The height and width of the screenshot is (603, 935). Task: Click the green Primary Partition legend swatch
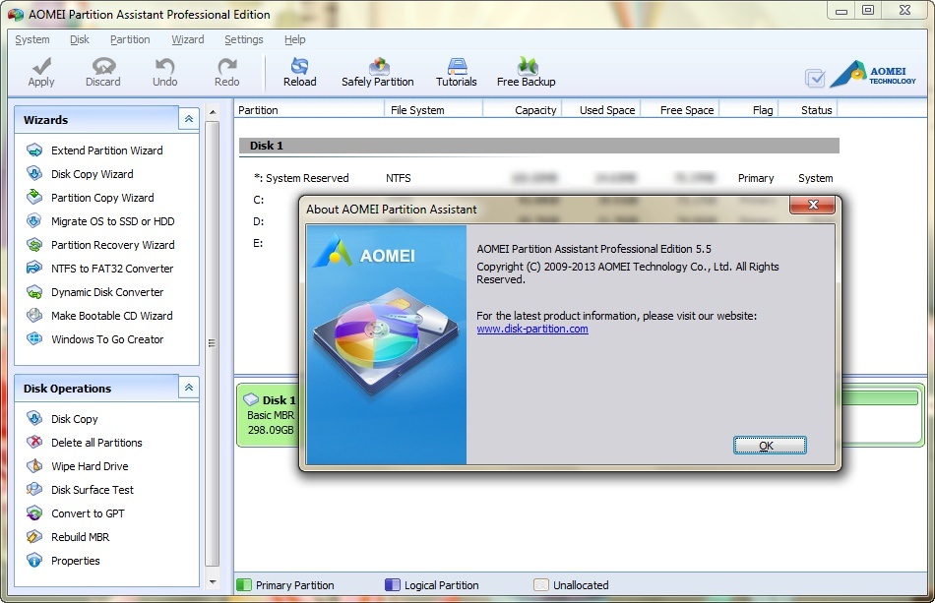244,585
